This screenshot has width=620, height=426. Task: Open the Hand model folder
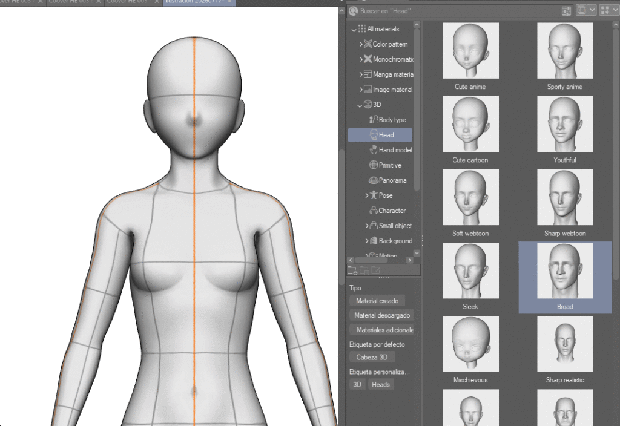(391, 150)
